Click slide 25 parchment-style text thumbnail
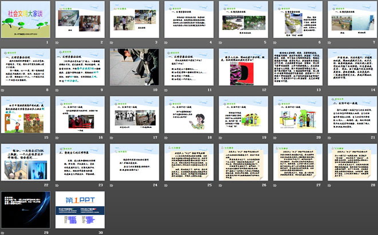The height and width of the screenshot is (235, 378). pos(188,162)
